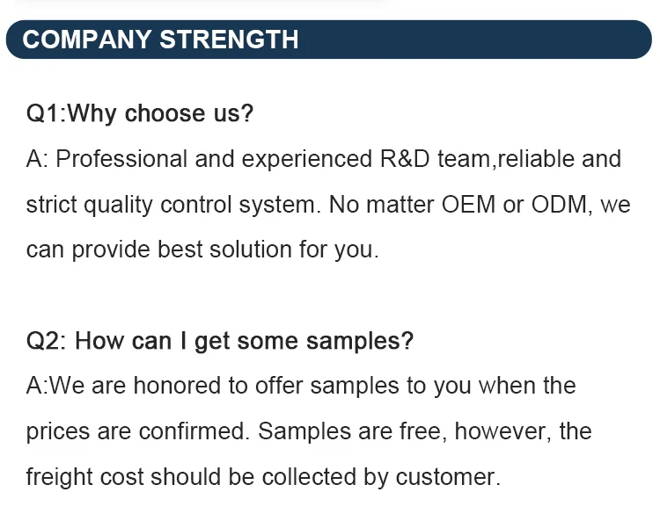The height and width of the screenshot is (521, 660).
Task: Click 'can provide best solution for you' line
Action: coord(202,250)
